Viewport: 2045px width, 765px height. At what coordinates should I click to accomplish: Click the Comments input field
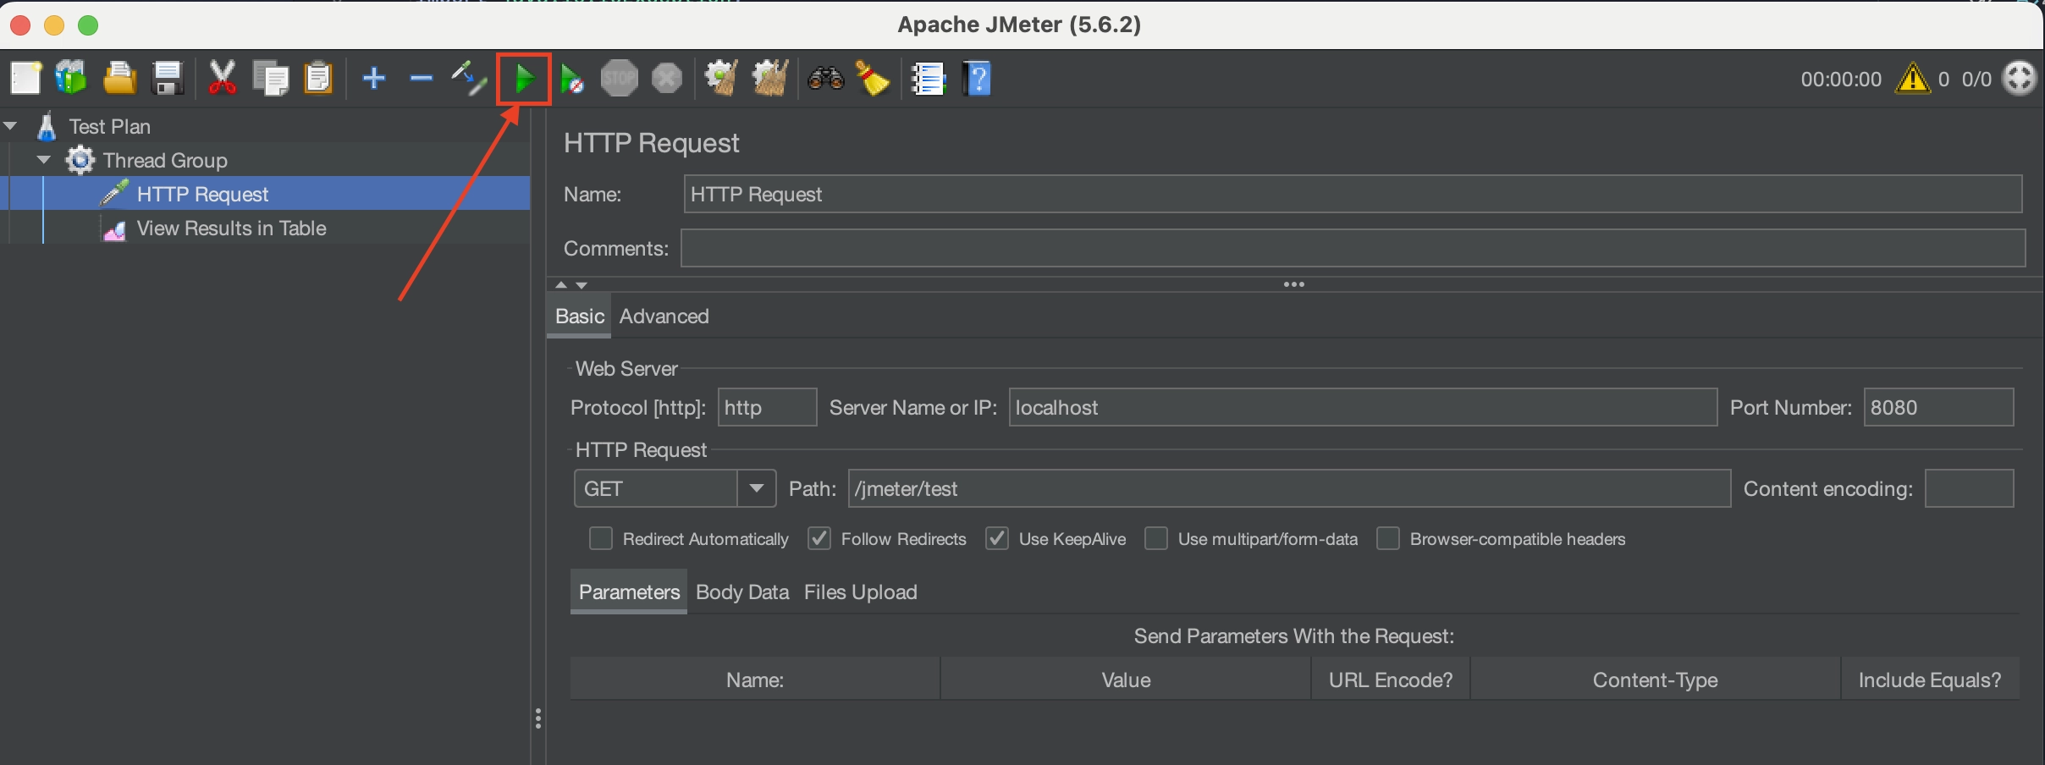click(1353, 248)
